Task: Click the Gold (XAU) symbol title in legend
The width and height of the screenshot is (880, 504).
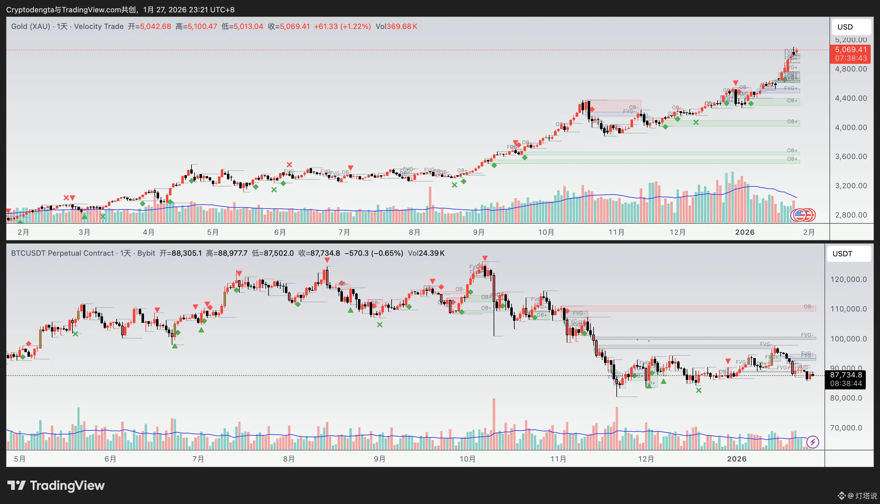Action: pyautogui.click(x=31, y=26)
